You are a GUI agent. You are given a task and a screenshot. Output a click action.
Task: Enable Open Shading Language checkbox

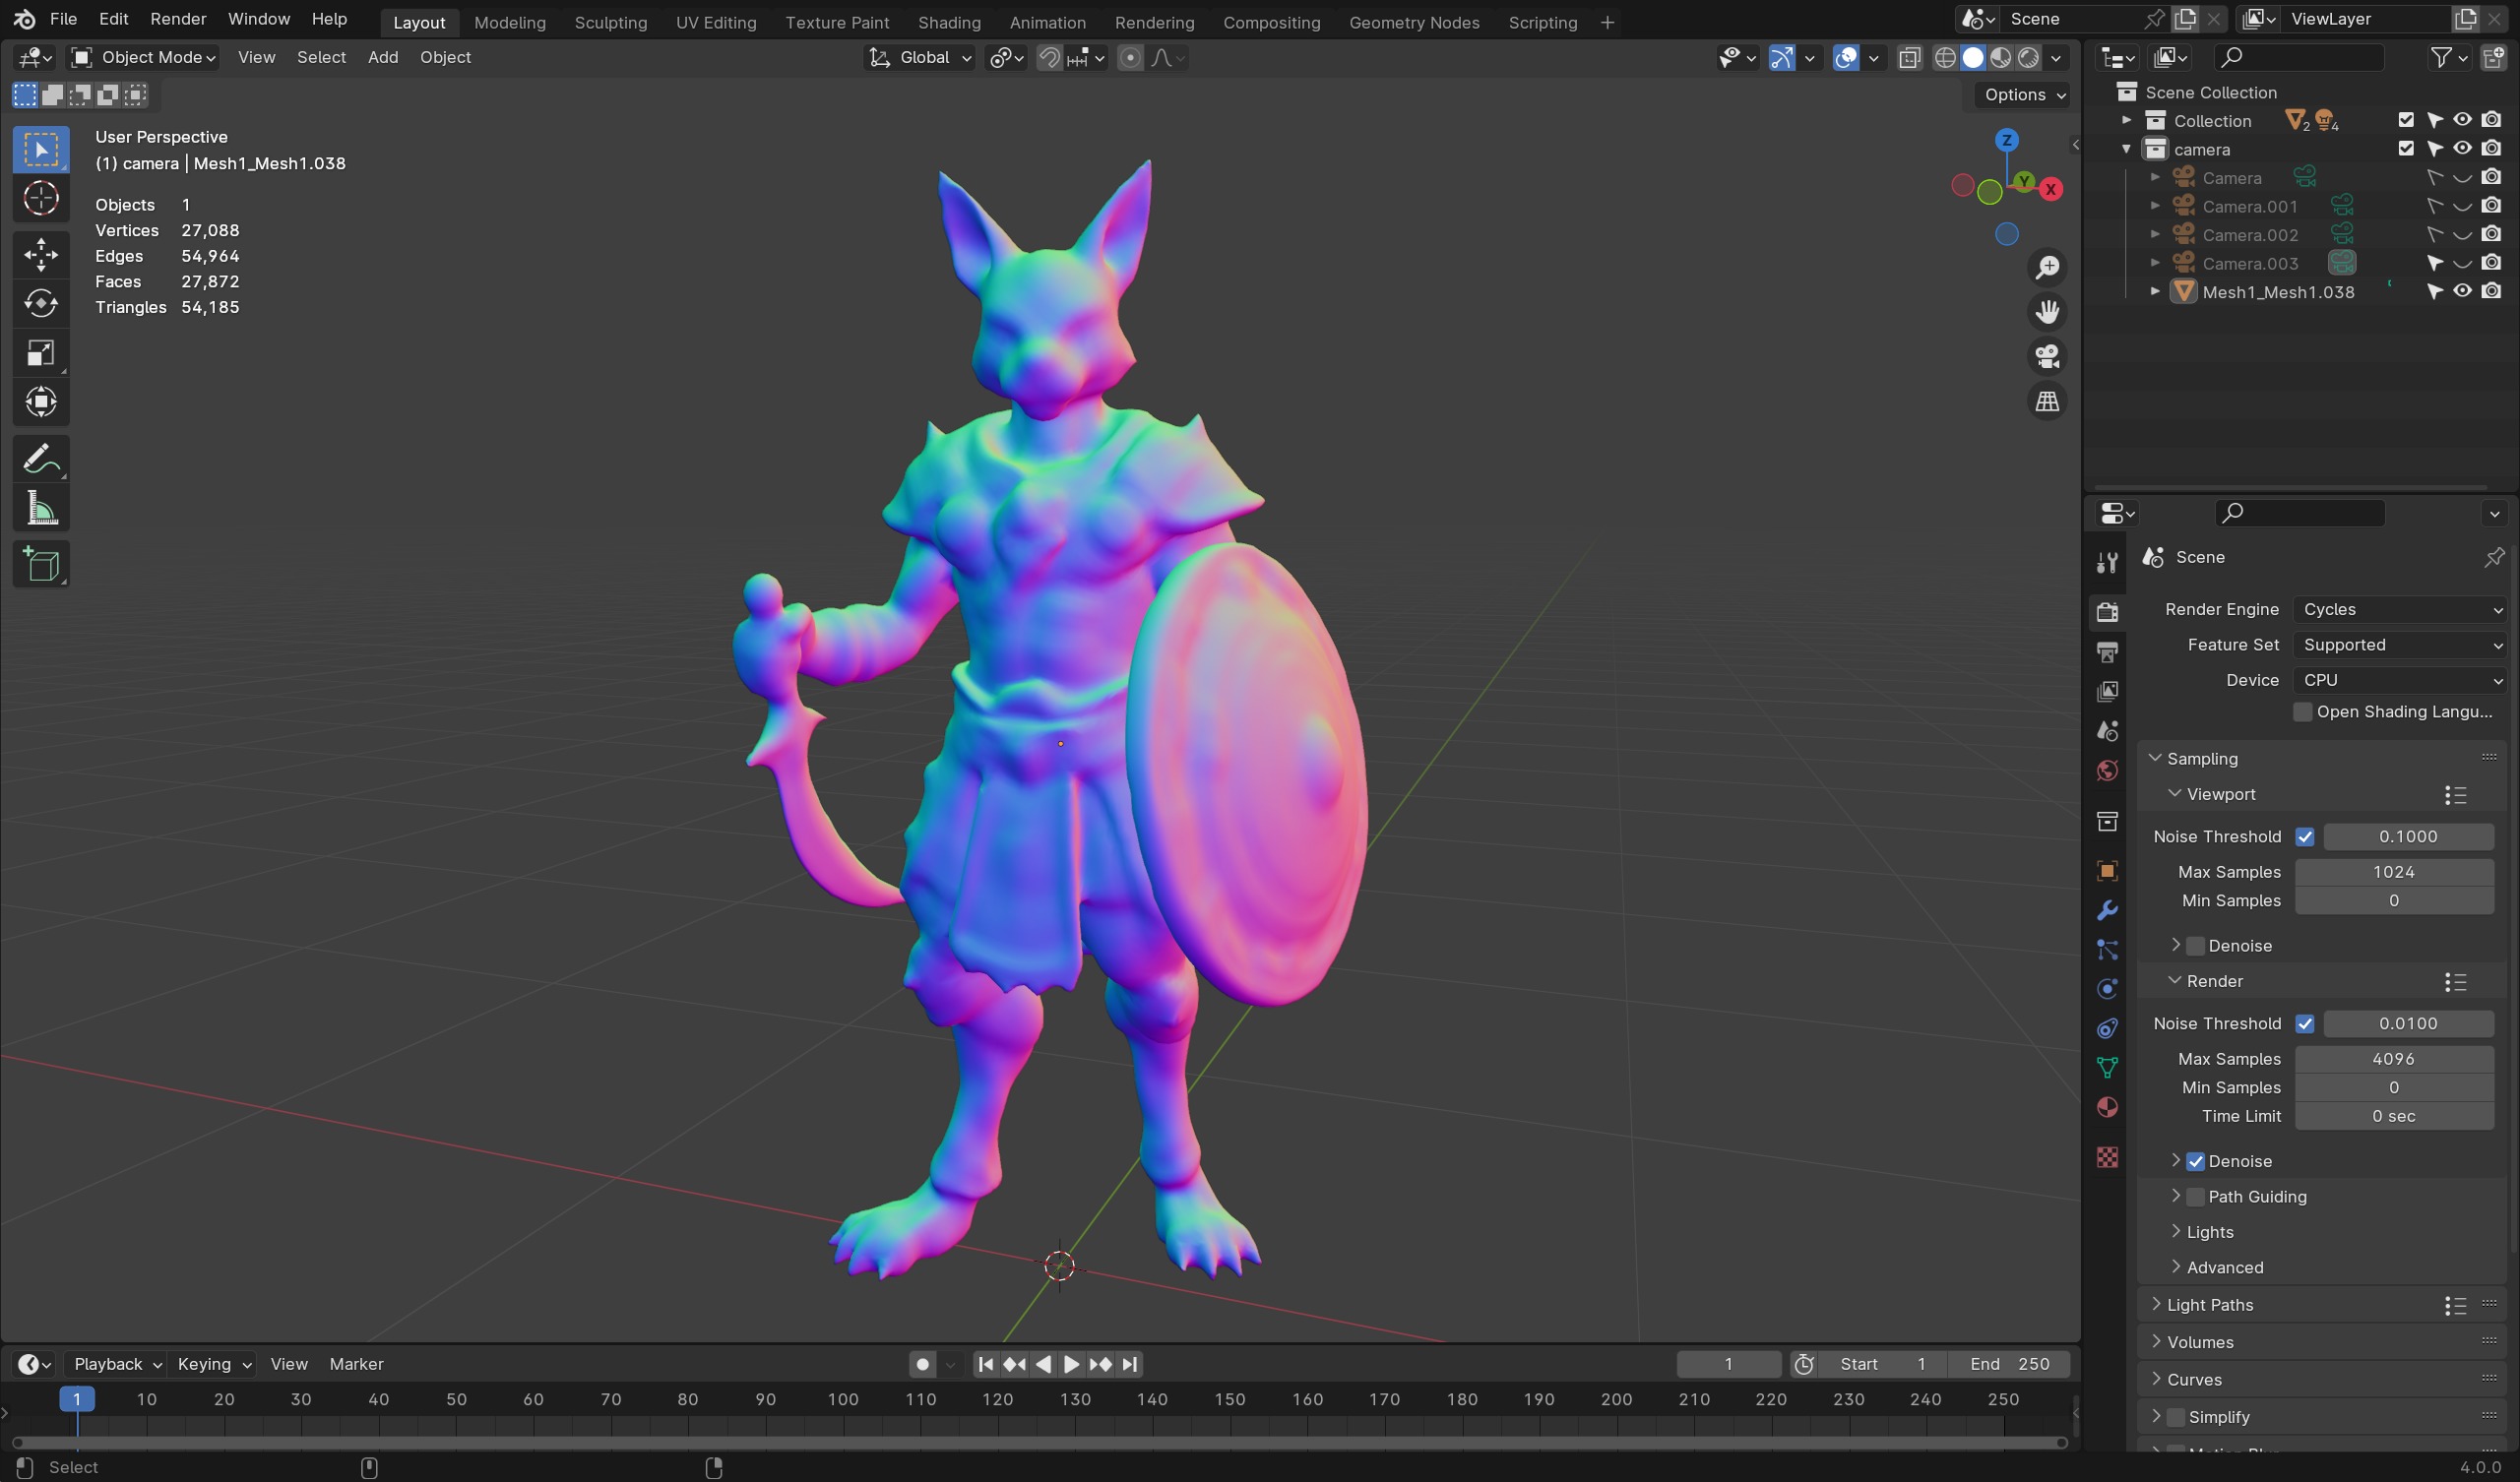[x=2302, y=712]
